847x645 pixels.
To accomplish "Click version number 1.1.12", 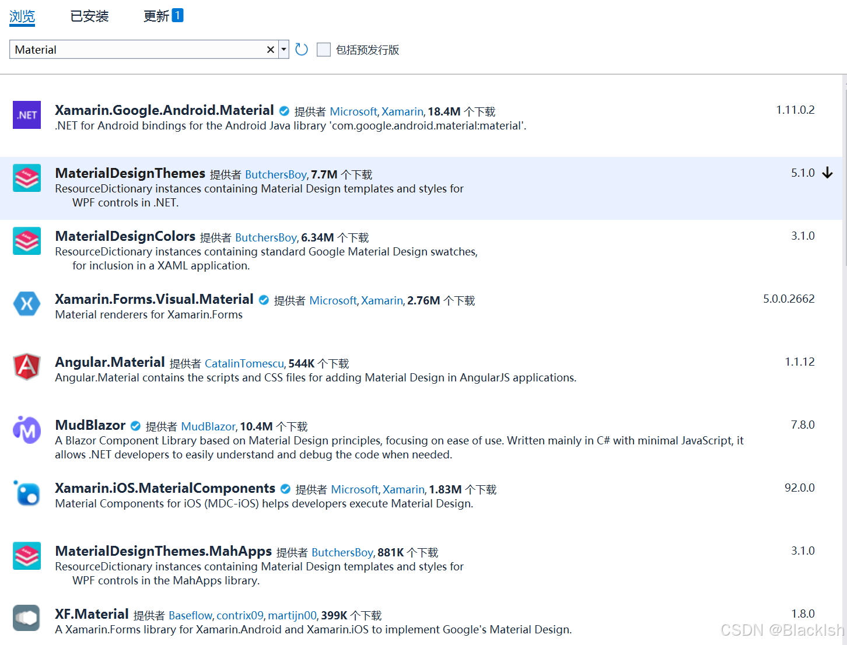I will (800, 362).
